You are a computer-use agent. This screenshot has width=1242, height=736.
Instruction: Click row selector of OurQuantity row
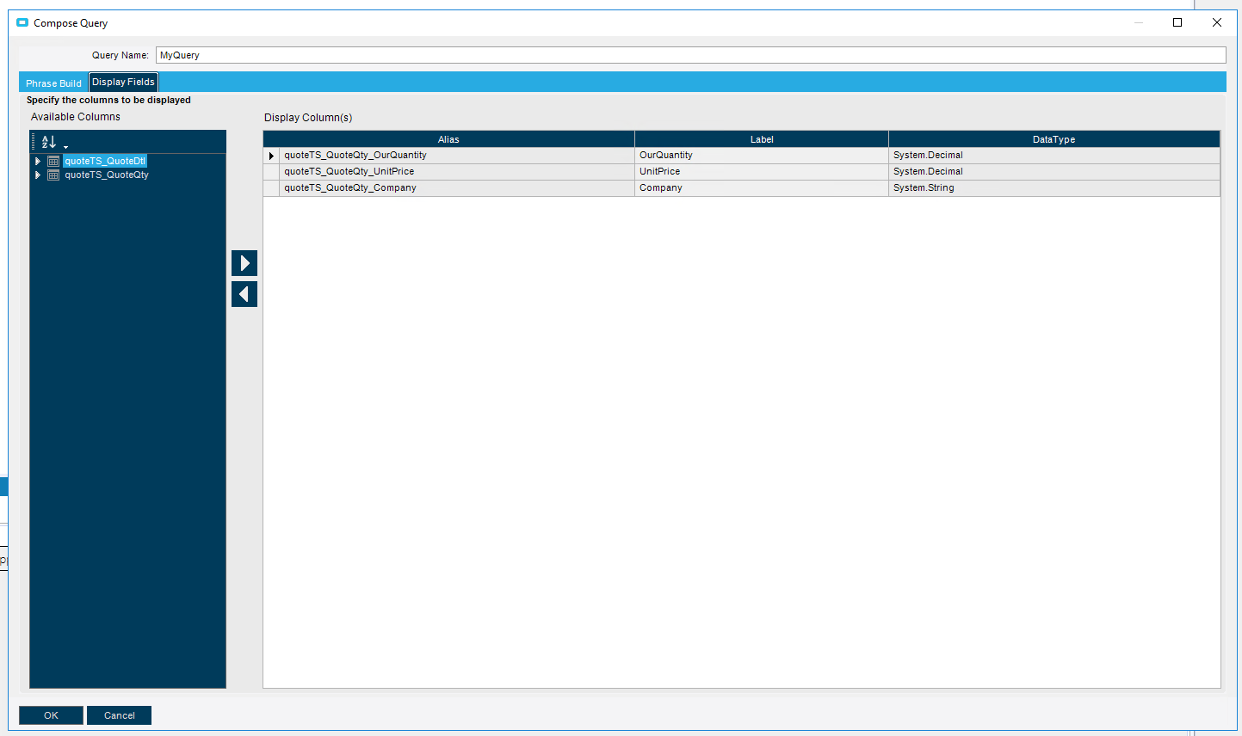tap(271, 156)
